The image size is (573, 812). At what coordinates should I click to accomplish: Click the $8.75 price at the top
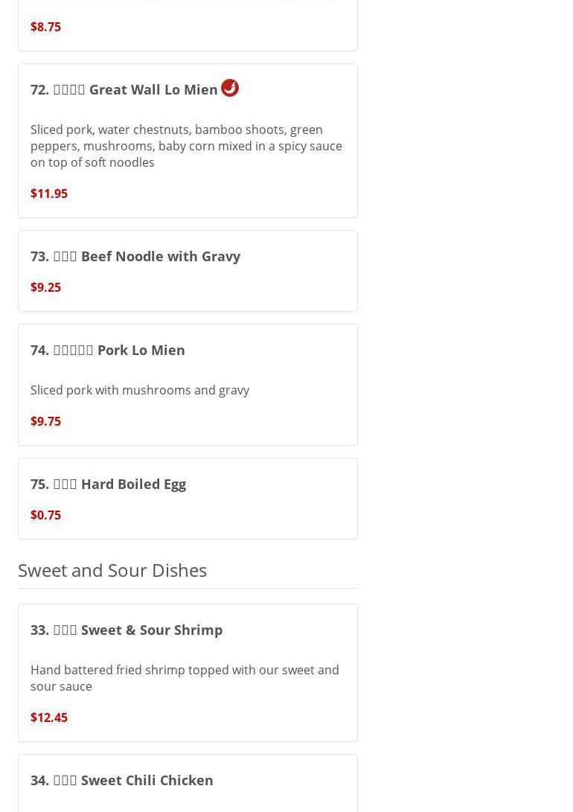click(45, 27)
